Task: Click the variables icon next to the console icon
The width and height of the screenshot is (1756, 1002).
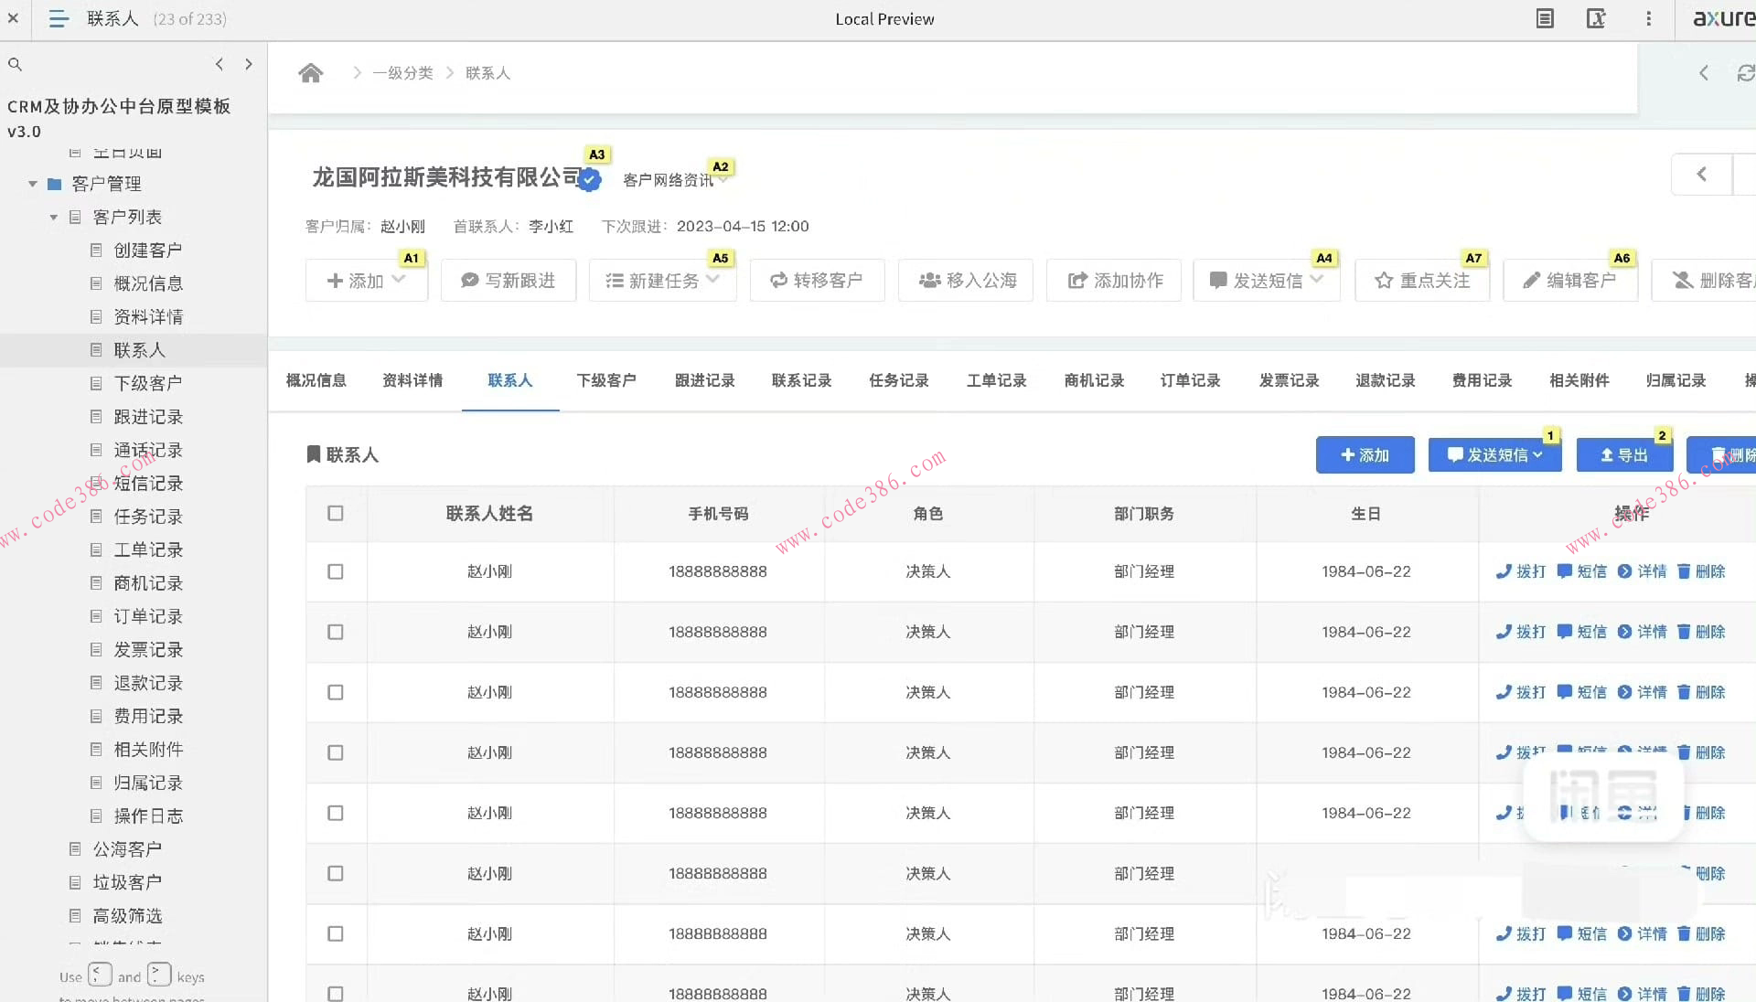Action: pos(1597,18)
